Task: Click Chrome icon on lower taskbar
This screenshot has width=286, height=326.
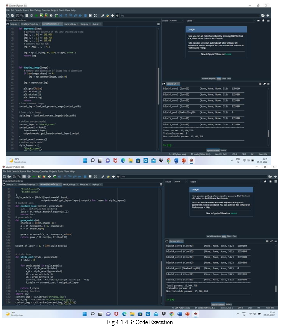Action: [x=171, y=314]
